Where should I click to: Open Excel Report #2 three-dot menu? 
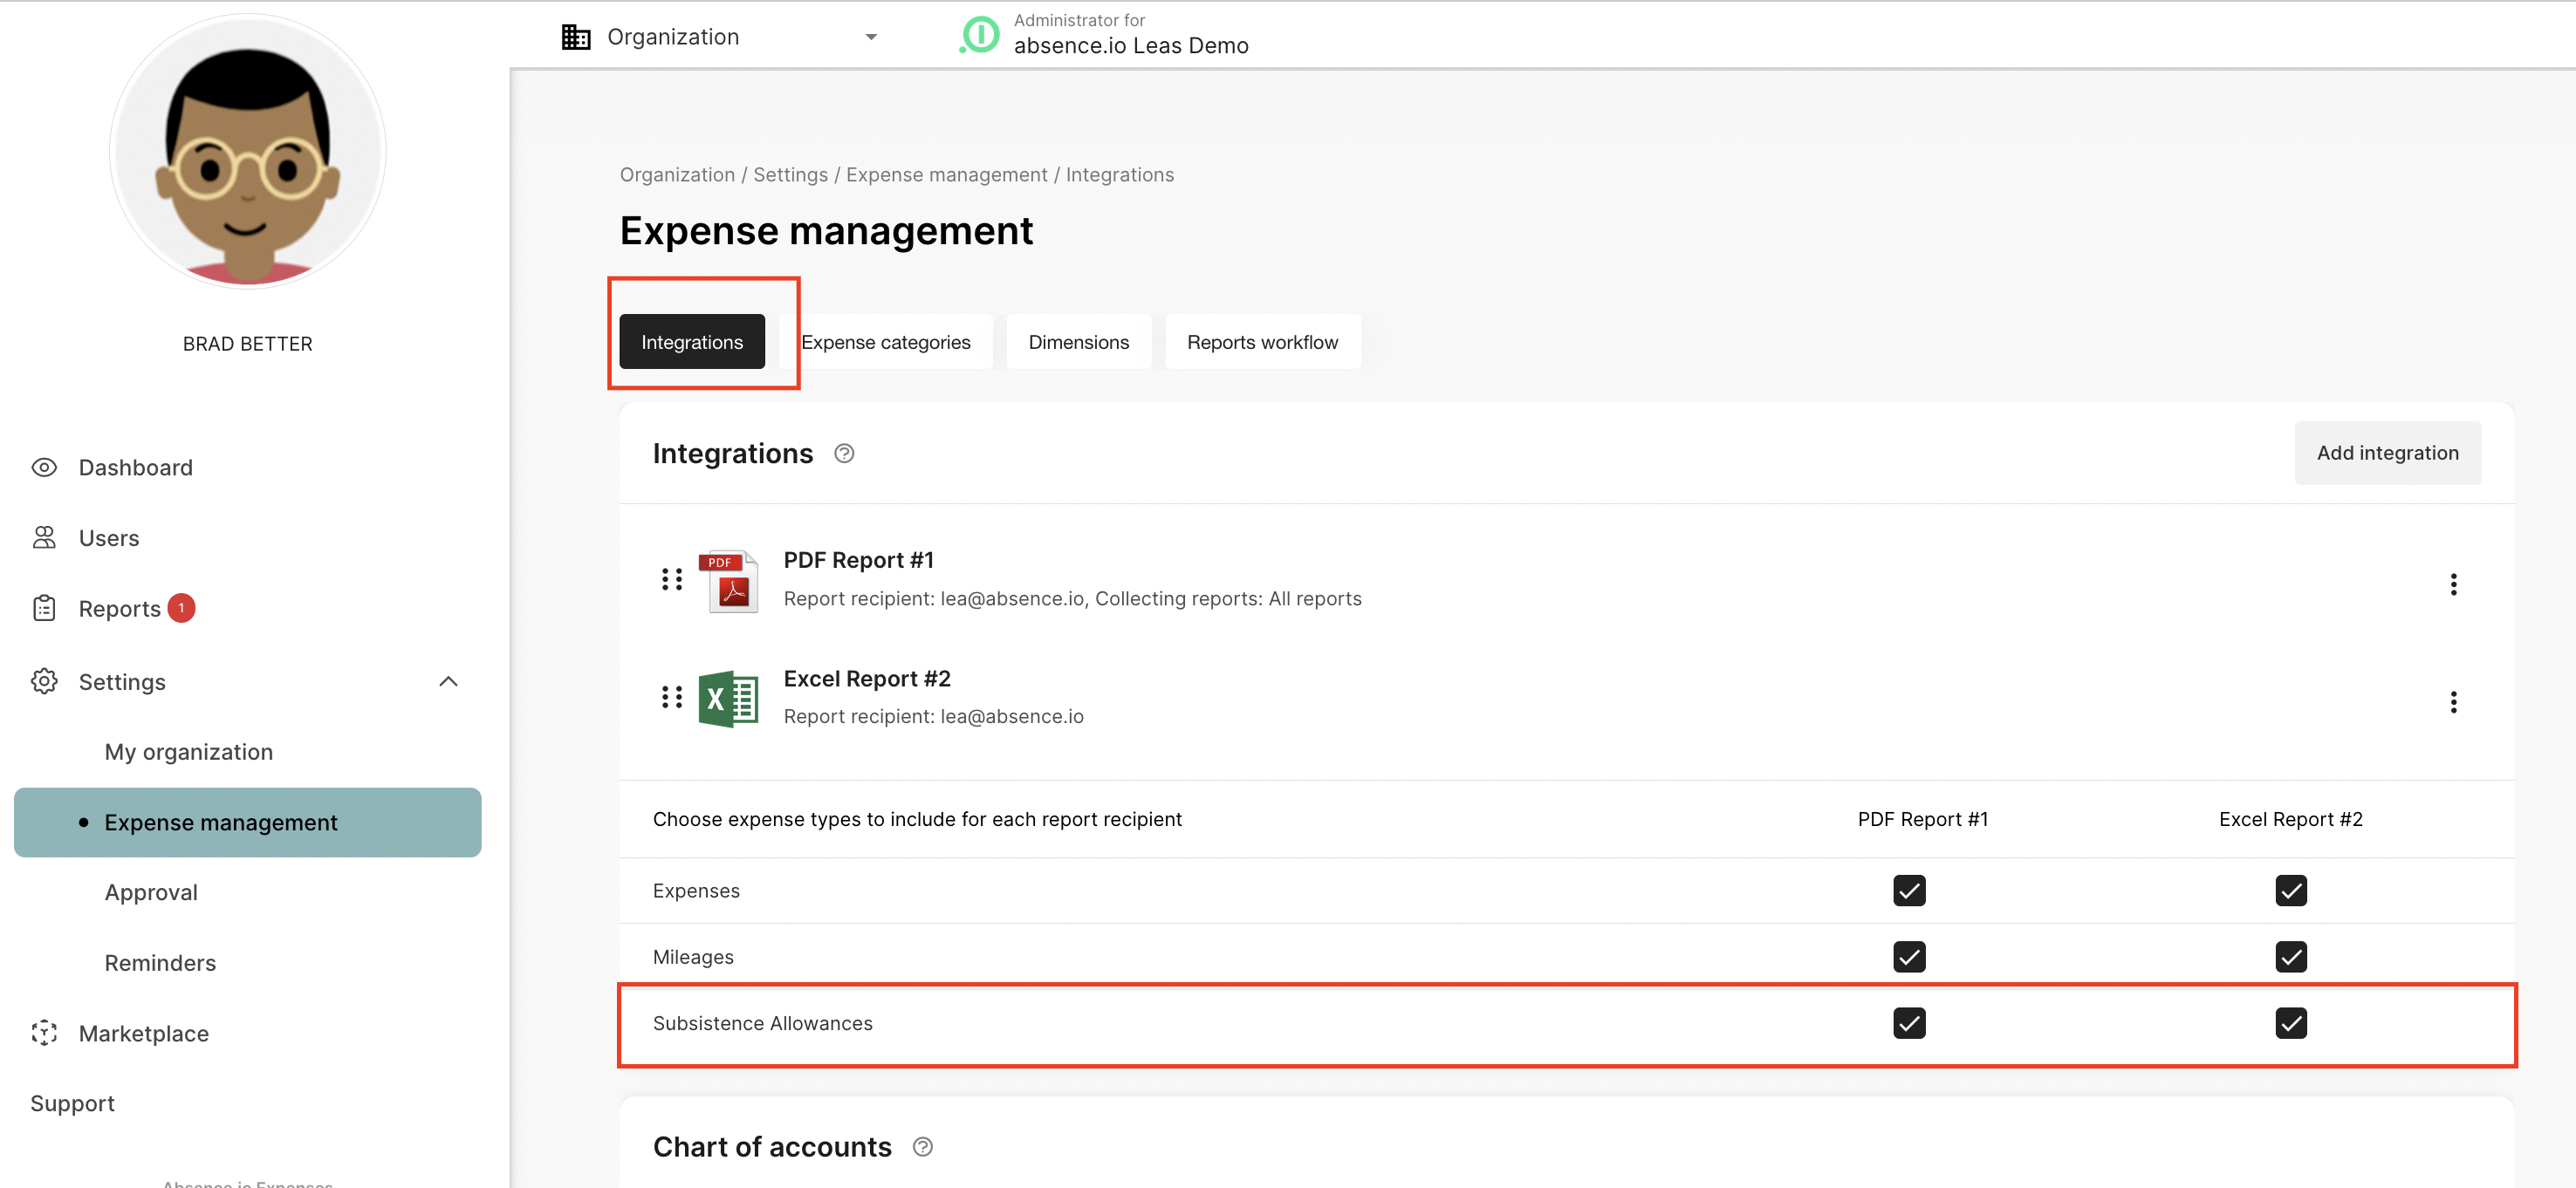pos(2452,702)
